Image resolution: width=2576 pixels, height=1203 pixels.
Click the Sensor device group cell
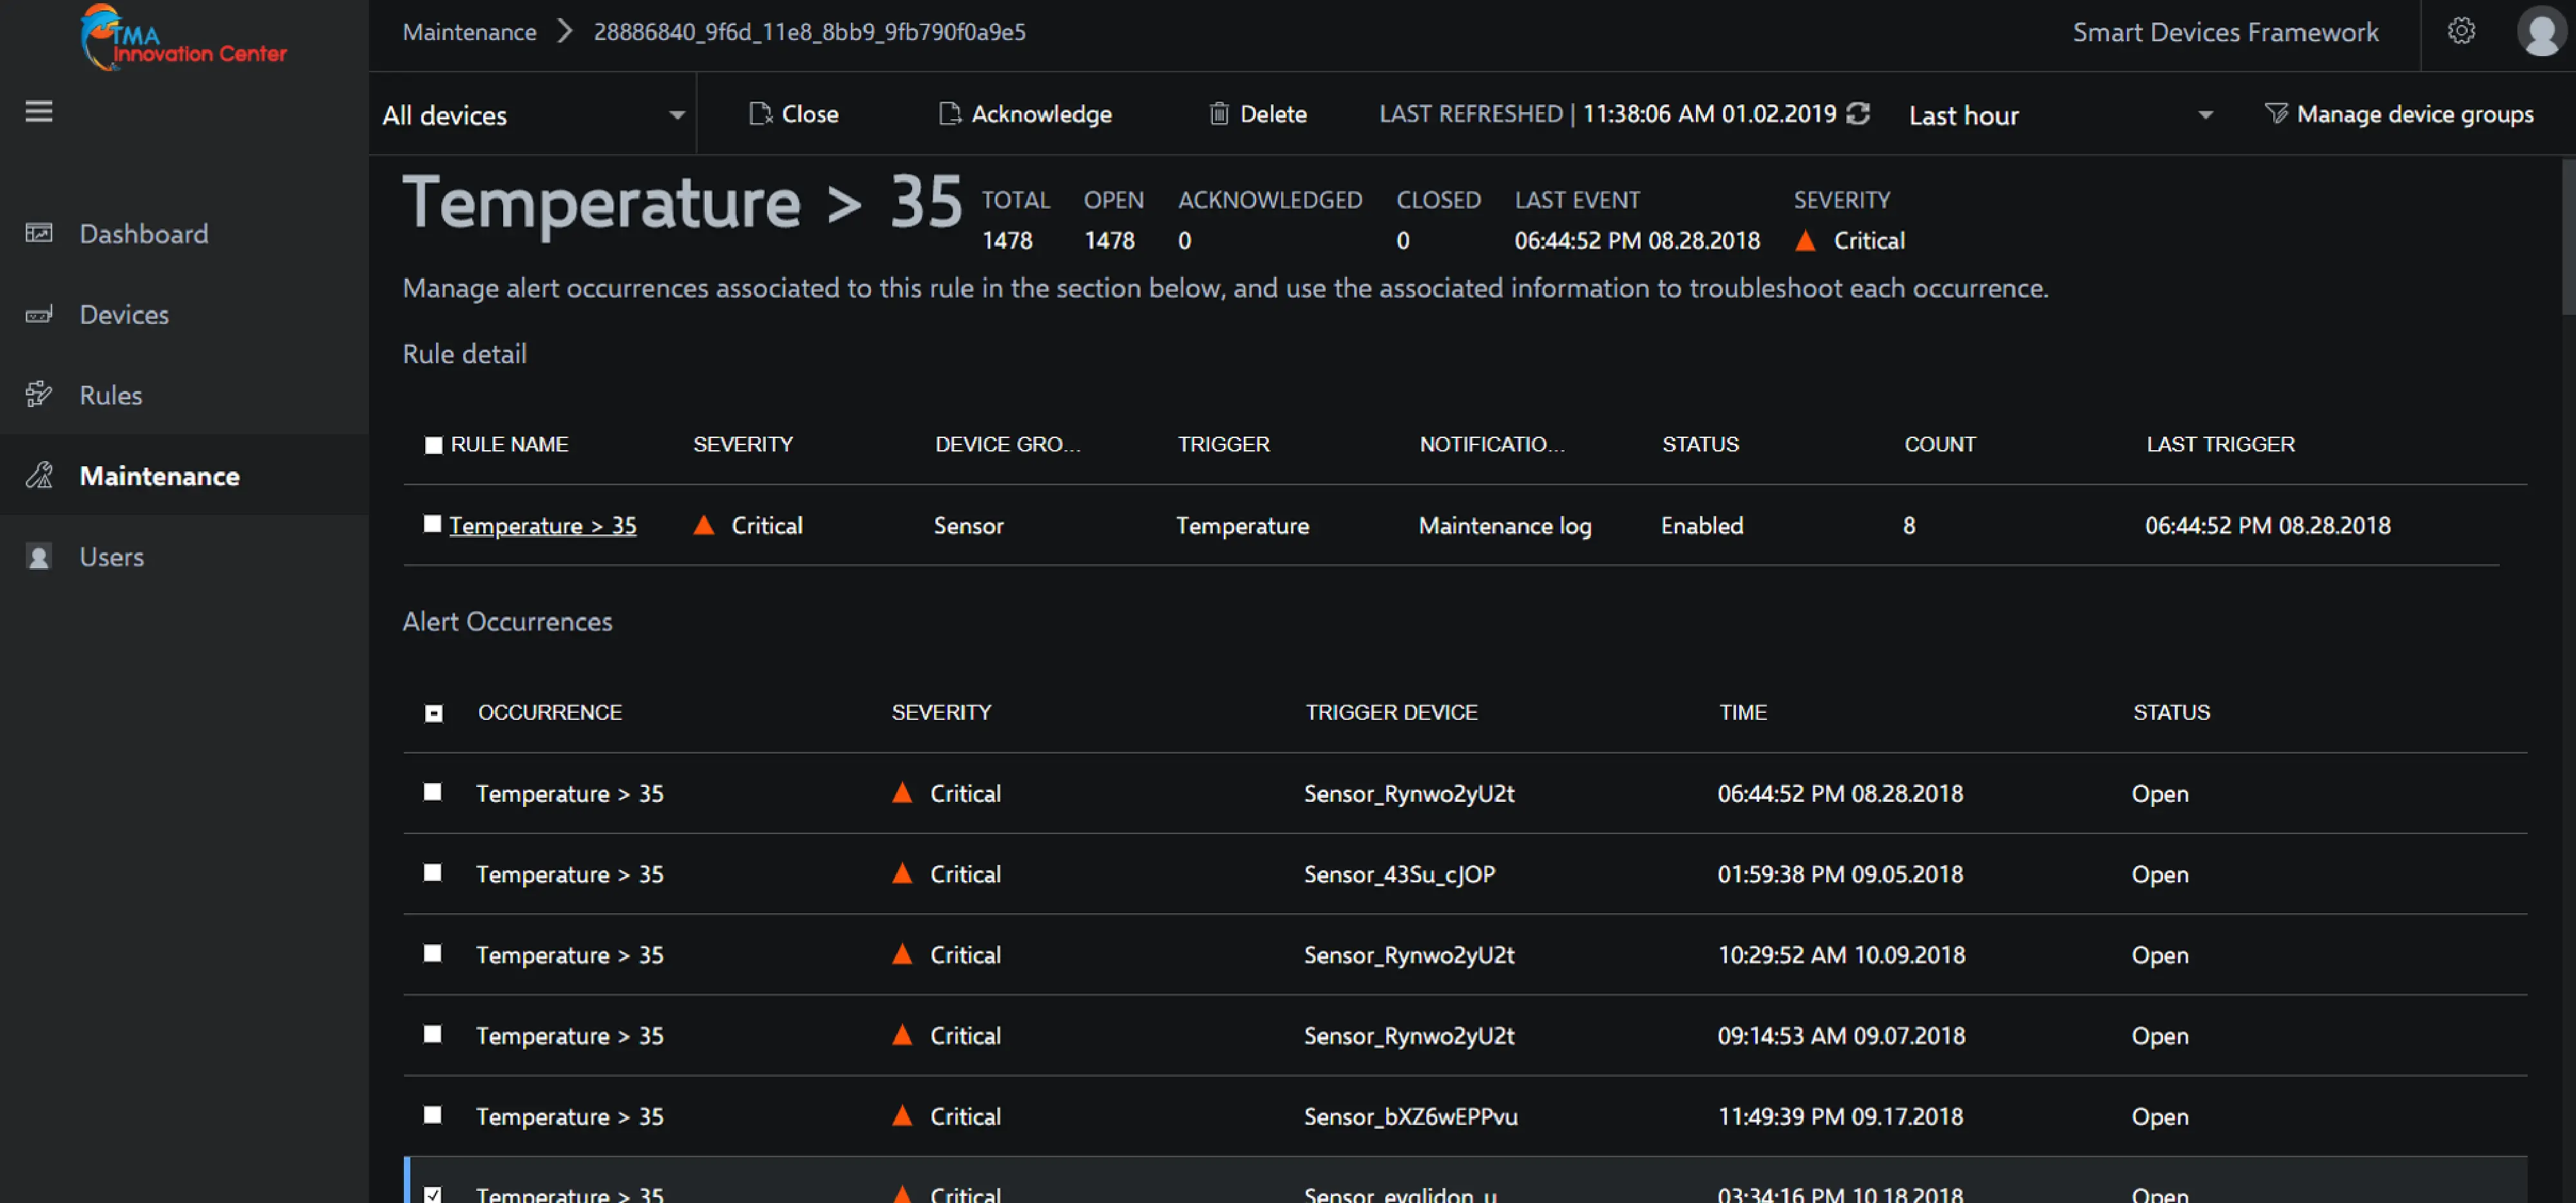(x=968, y=526)
